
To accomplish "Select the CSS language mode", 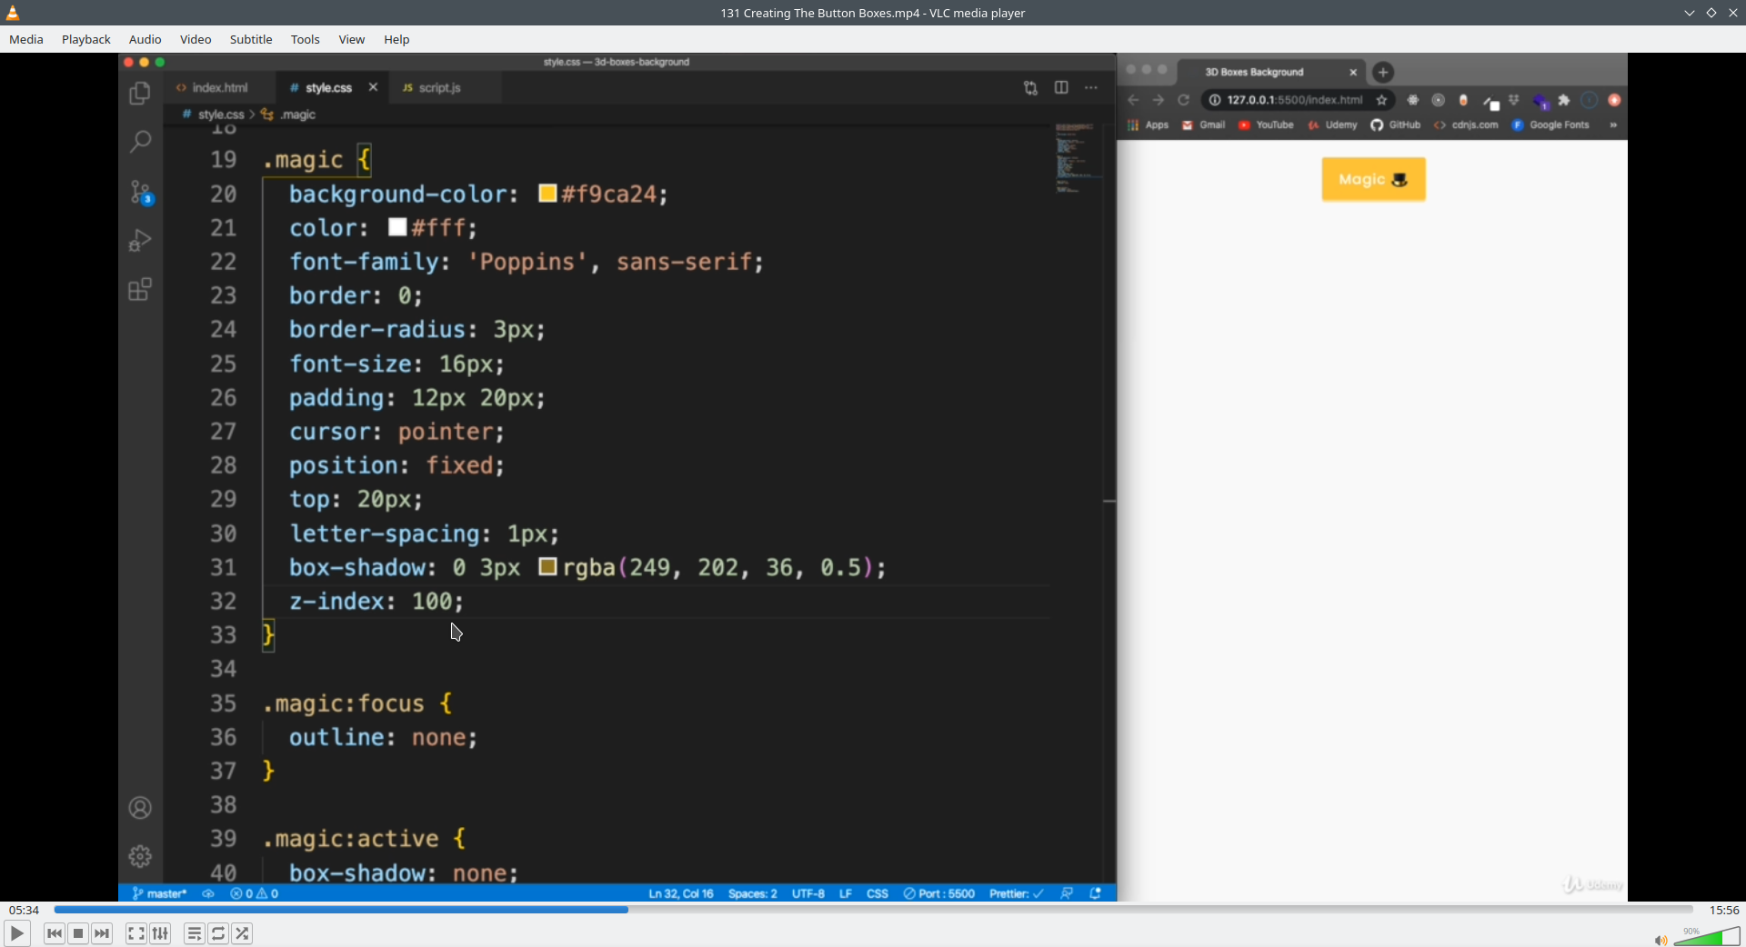I will (878, 893).
